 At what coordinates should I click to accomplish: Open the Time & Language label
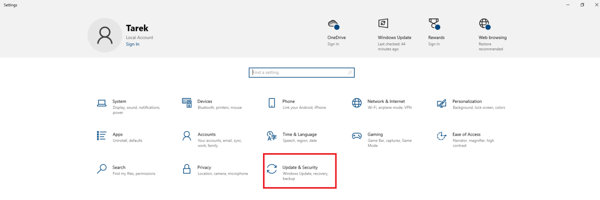pyautogui.click(x=299, y=134)
